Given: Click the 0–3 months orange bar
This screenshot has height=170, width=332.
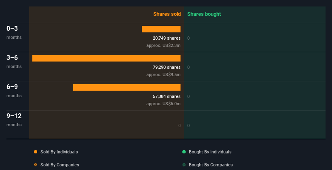Looking at the screenshot, I should click(x=161, y=29).
